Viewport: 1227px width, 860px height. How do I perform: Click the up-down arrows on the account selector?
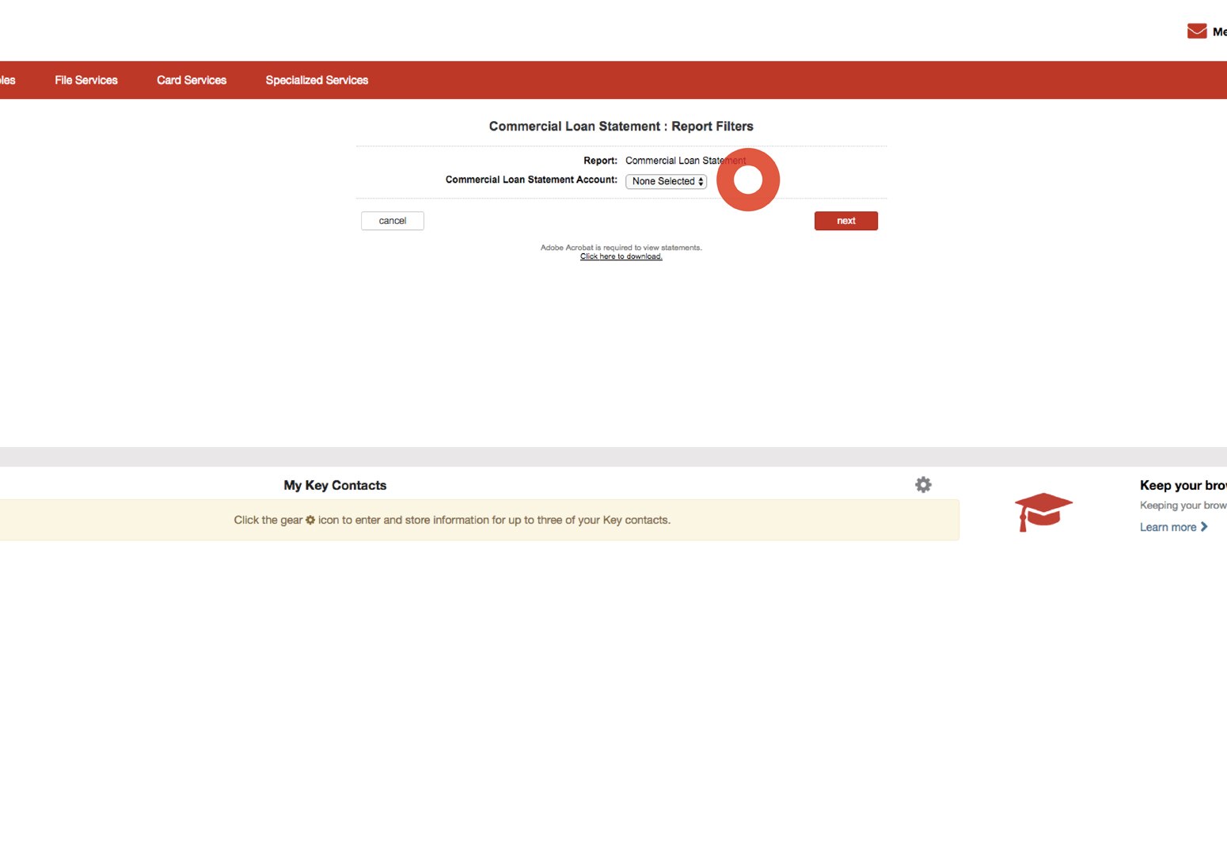700,181
